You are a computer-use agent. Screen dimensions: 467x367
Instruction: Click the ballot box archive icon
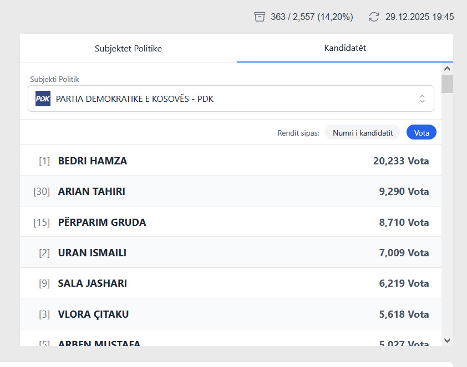tap(260, 17)
